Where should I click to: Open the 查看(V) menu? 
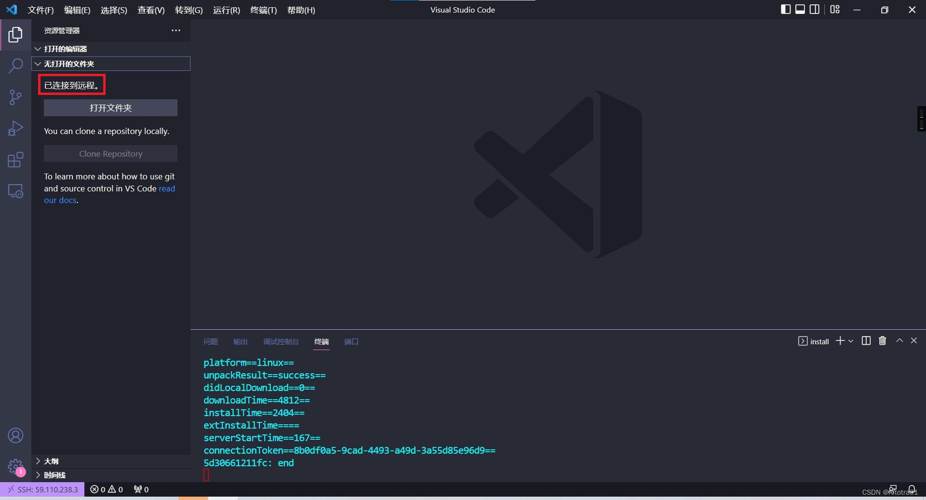(151, 10)
